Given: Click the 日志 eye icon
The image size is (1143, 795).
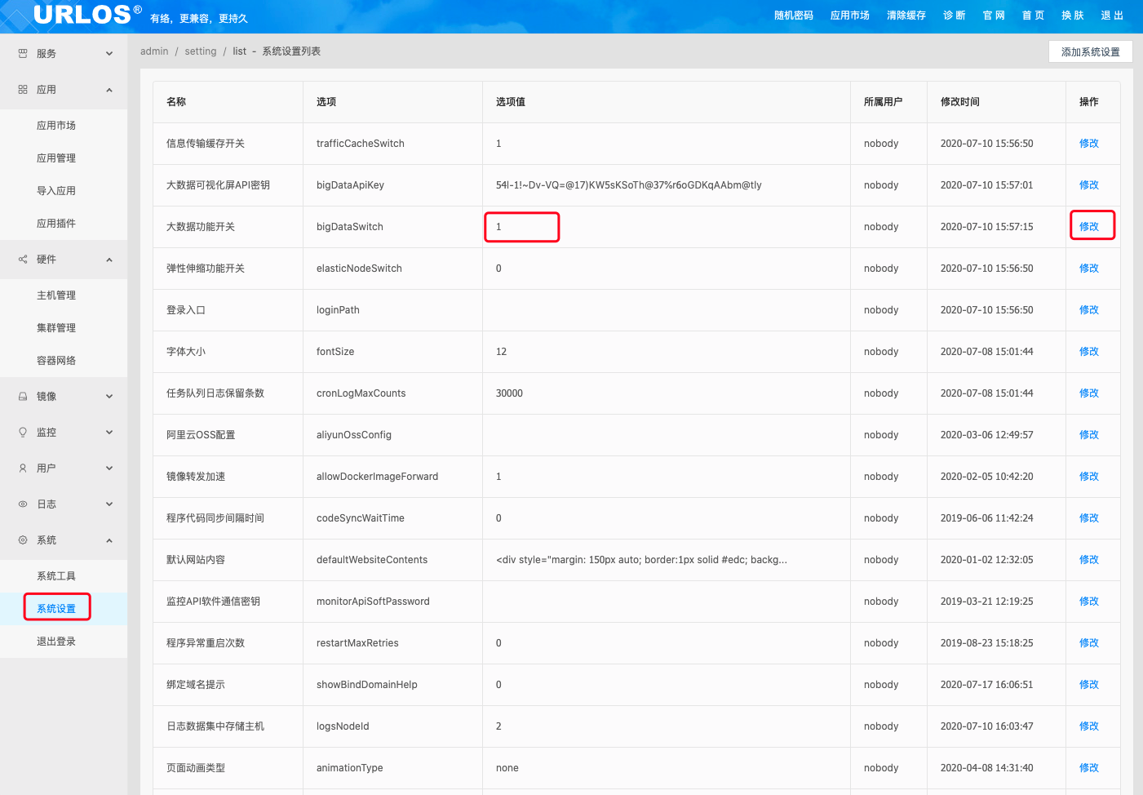Looking at the screenshot, I should tap(23, 504).
